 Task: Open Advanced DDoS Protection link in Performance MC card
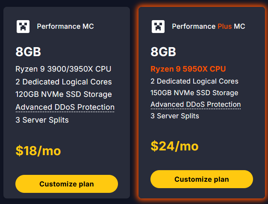point(65,107)
